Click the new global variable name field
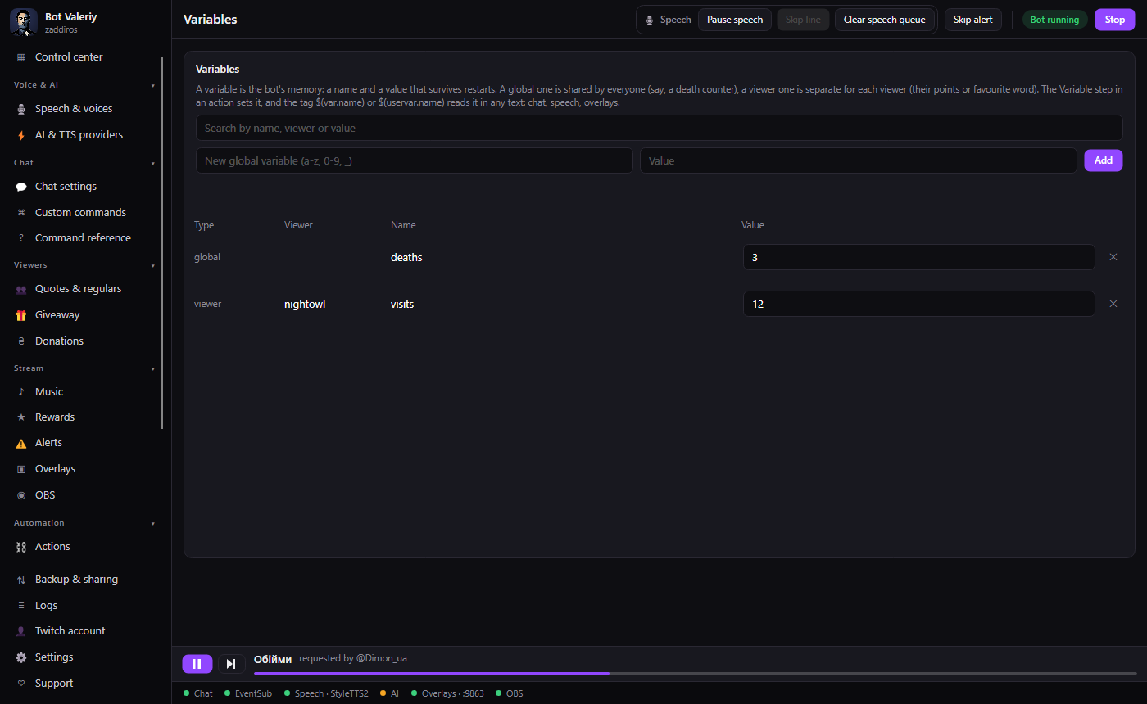1147x704 pixels. tap(415, 160)
